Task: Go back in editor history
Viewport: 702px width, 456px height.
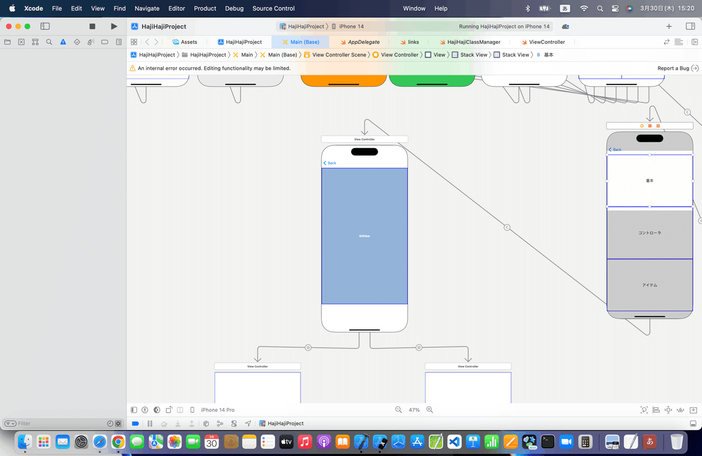Action: 147,42
